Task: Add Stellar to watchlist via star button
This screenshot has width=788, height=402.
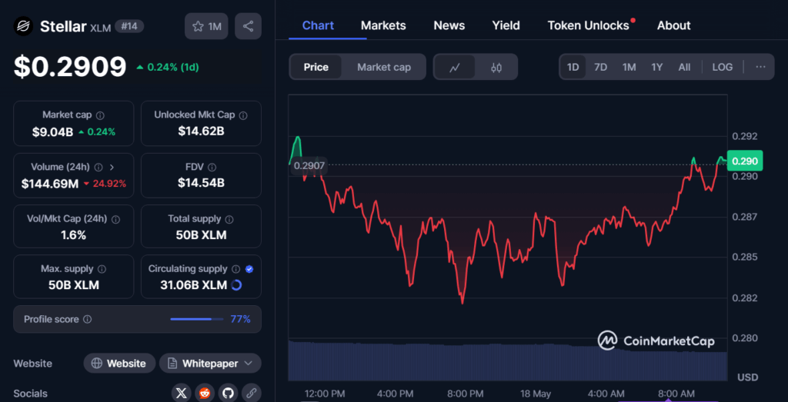Action: [x=206, y=26]
